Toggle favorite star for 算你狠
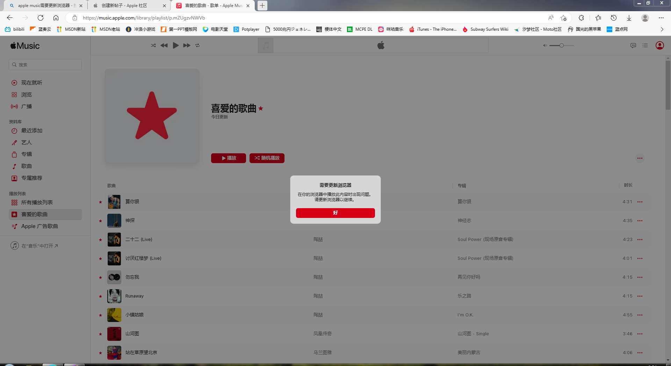The image size is (671, 366). [x=101, y=202]
